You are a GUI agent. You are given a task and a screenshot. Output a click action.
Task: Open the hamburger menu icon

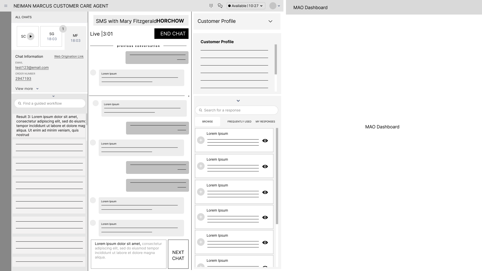coord(6,6)
